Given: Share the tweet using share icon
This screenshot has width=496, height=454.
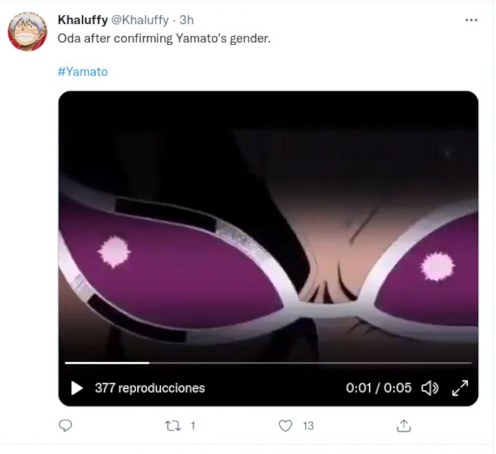Looking at the screenshot, I should (x=404, y=426).
